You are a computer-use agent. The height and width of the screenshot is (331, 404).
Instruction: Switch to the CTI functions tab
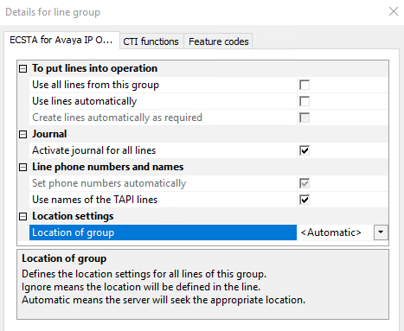151,41
